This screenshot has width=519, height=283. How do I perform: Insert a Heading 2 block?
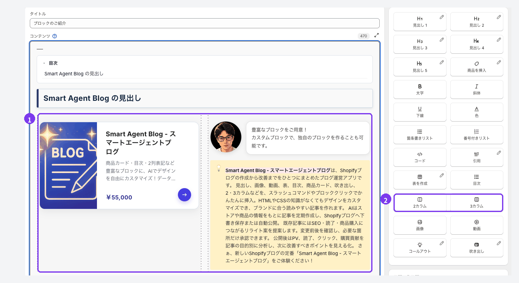click(477, 22)
